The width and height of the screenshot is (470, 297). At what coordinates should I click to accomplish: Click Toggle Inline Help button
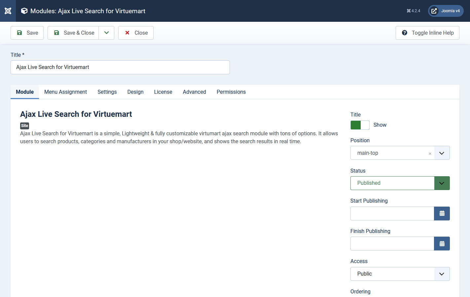point(427,33)
